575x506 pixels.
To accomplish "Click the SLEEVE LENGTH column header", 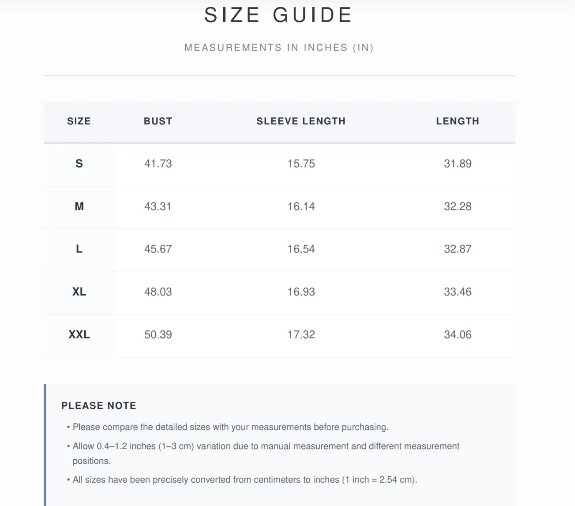I will [x=301, y=121].
